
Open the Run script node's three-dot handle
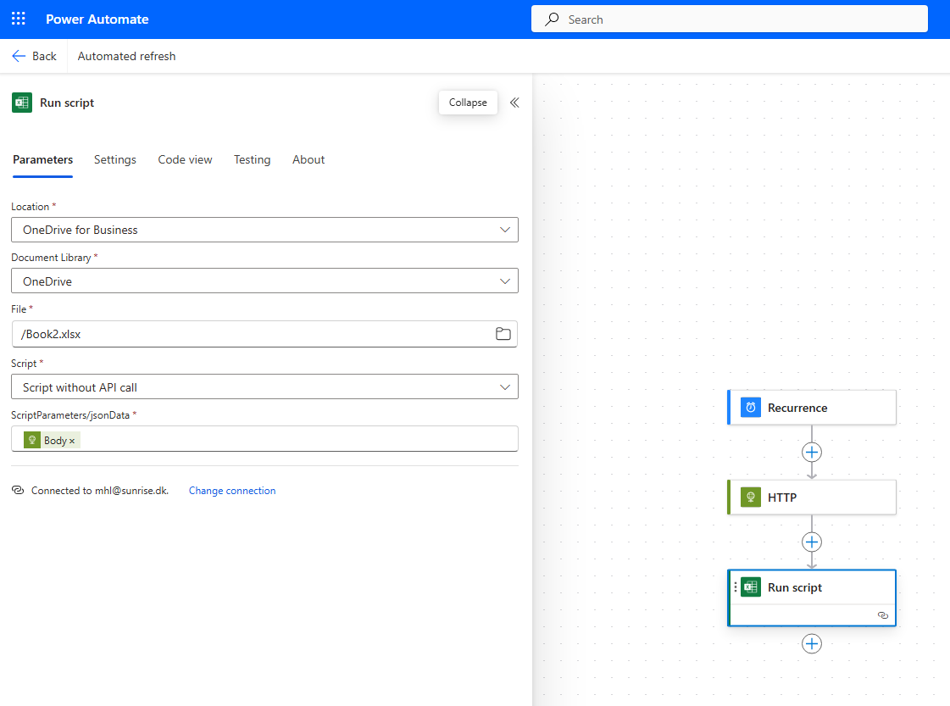(735, 587)
